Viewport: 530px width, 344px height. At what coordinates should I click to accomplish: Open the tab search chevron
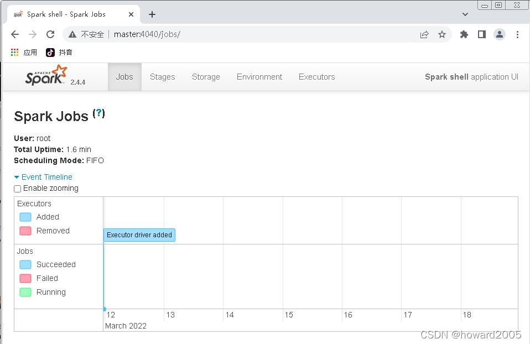point(465,14)
